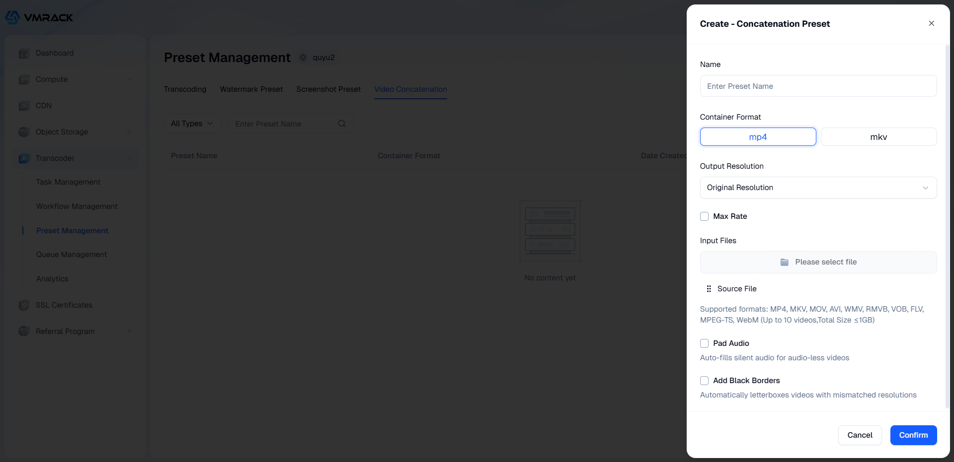Click the Preset Management page heading
The width and height of the screenshot is (954, 462).
point(227,58)
